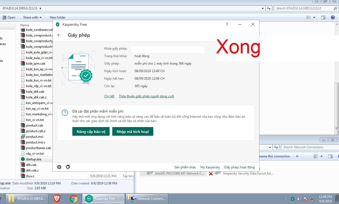Click the volume speaker tray icon
Screen dimensions: 339x204
pos(299,199)
